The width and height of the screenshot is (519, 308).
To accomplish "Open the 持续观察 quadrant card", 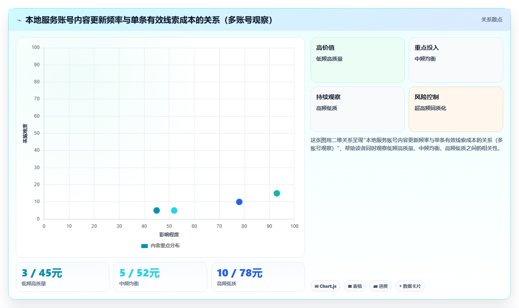I will coord(357,109).
